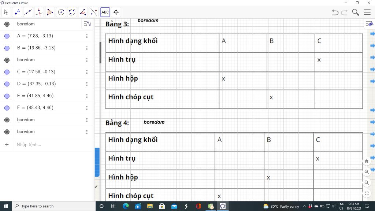Select the ABC Text tool

tap(105, 12)
